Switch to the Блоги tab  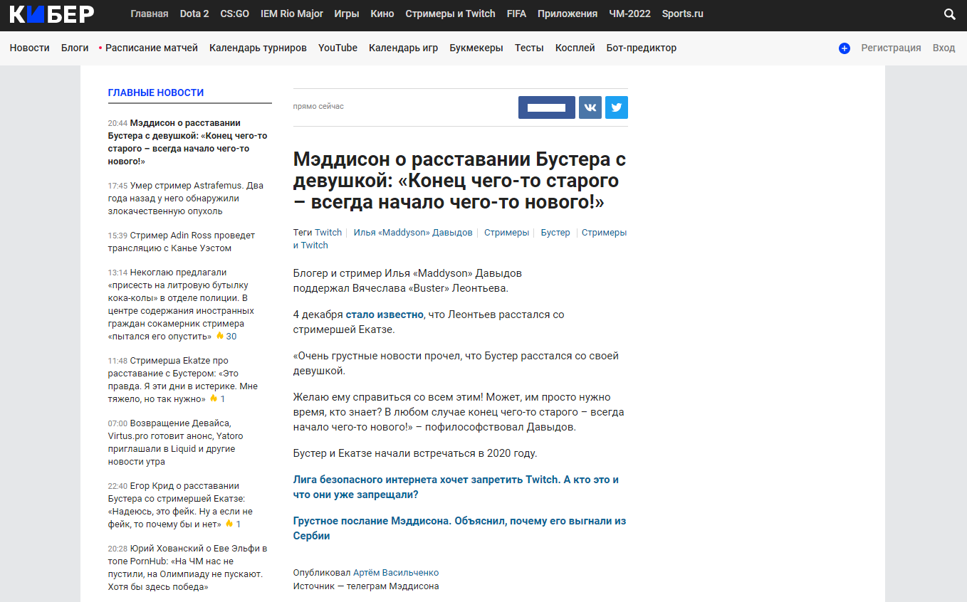pyautogui.click(x=75, y=48)
